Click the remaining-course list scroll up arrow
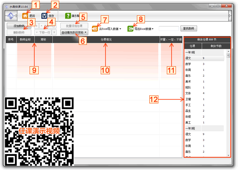This screenshot has width=238, height=170. pyautogui.click(x=228, y=51)
